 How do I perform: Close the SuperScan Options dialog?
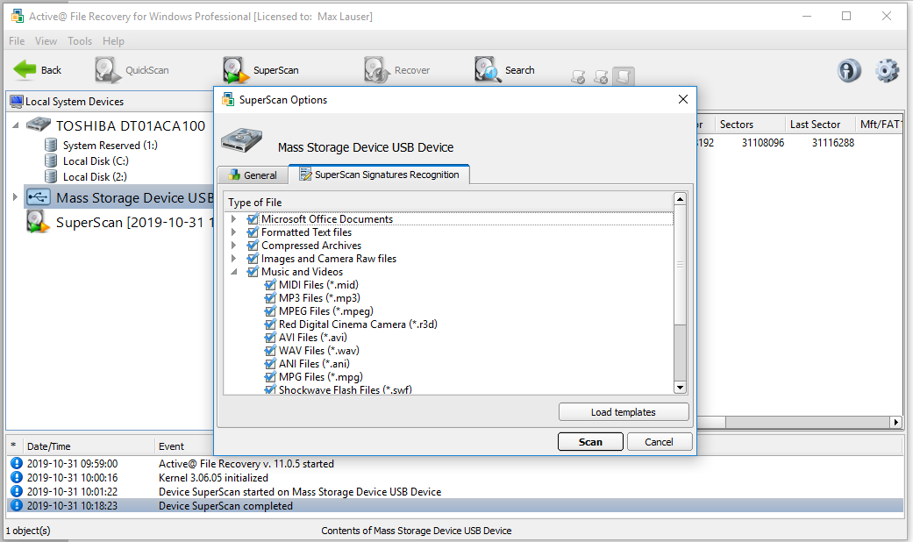tap(683, 100)
